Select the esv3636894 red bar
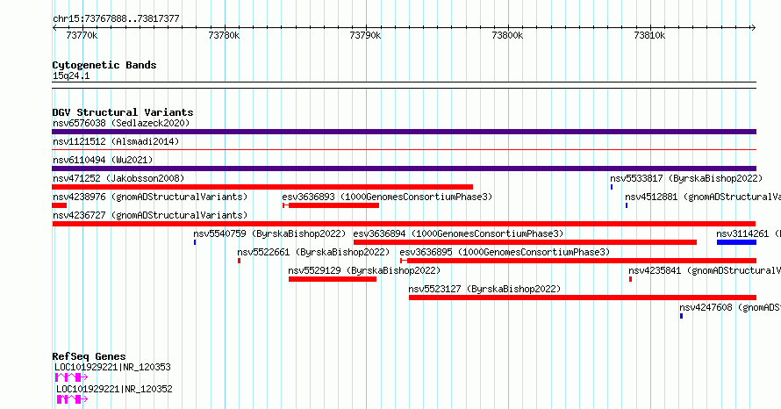Image resolution: width=781 pixels, height=409 pixels. pos(525,242)
